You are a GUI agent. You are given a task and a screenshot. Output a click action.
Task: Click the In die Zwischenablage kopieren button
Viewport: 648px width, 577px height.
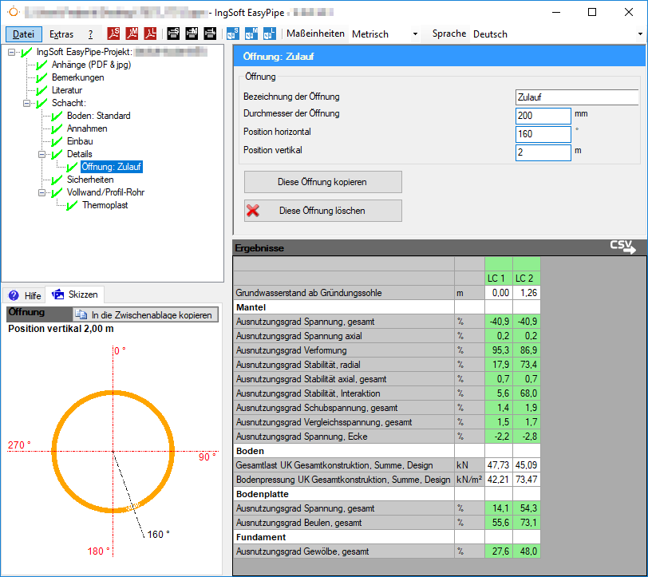tap(145, 314)
